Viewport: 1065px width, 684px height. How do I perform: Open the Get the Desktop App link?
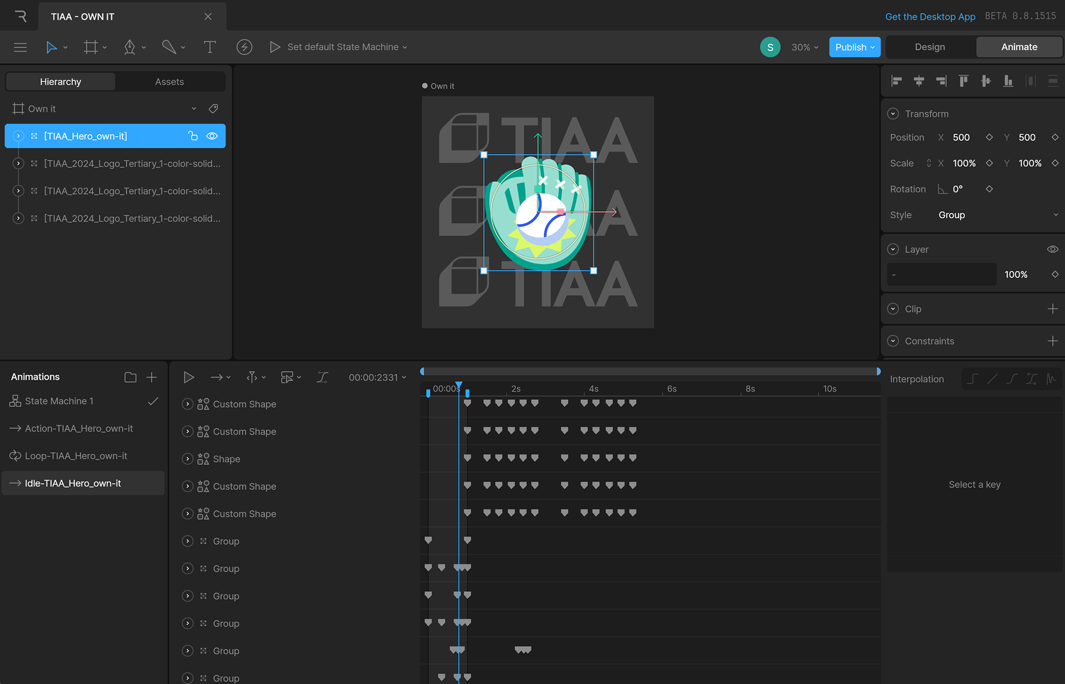pos(930,17)
